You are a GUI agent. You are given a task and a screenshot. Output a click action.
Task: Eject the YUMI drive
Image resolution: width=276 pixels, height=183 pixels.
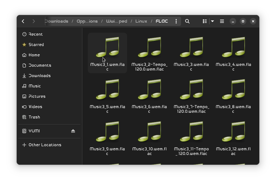(x=73, y=131)
